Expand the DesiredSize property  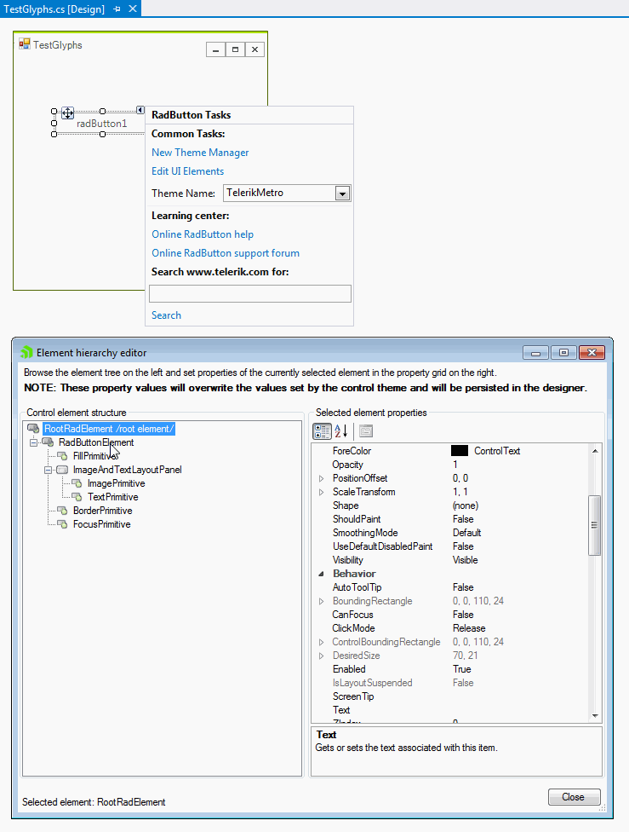pyautogui.click(x=321, y=656)
